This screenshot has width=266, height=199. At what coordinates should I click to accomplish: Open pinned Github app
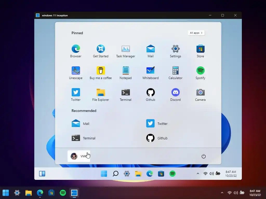pyautogui.click(x=150, y=95)
